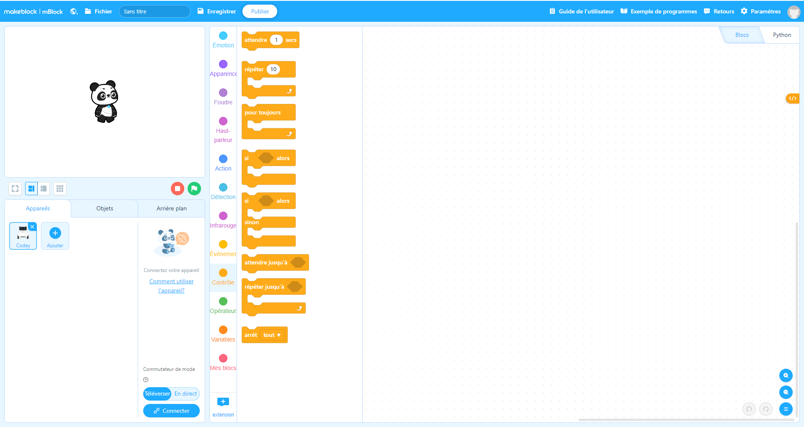
Task: Click the green flag run button
Action: pyautogui.click(x=194, y=189)
